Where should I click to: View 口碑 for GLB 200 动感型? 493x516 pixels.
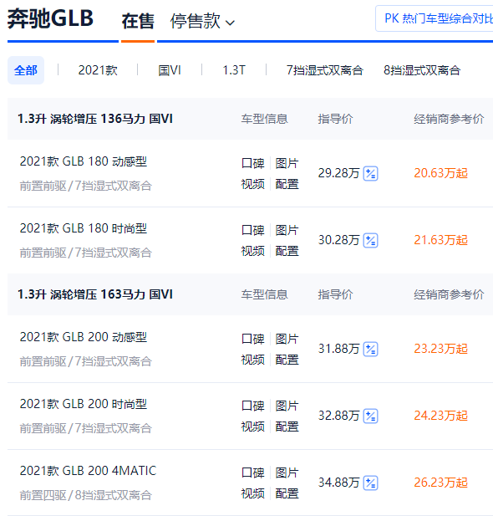(x=253, y=339)
